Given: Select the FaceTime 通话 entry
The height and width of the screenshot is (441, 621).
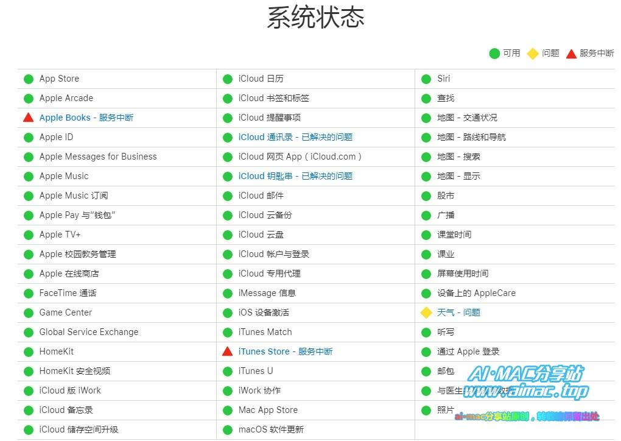Looking at the screenshot, I should [x=68, y=293].
